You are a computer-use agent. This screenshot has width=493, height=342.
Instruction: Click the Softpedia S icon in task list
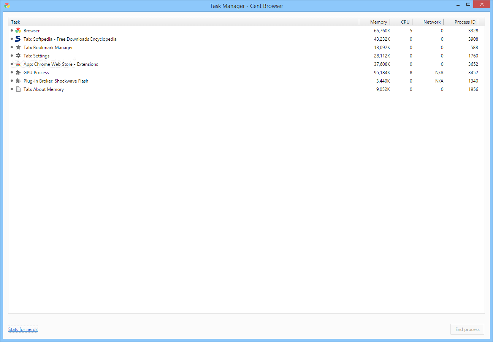point(18,39)
